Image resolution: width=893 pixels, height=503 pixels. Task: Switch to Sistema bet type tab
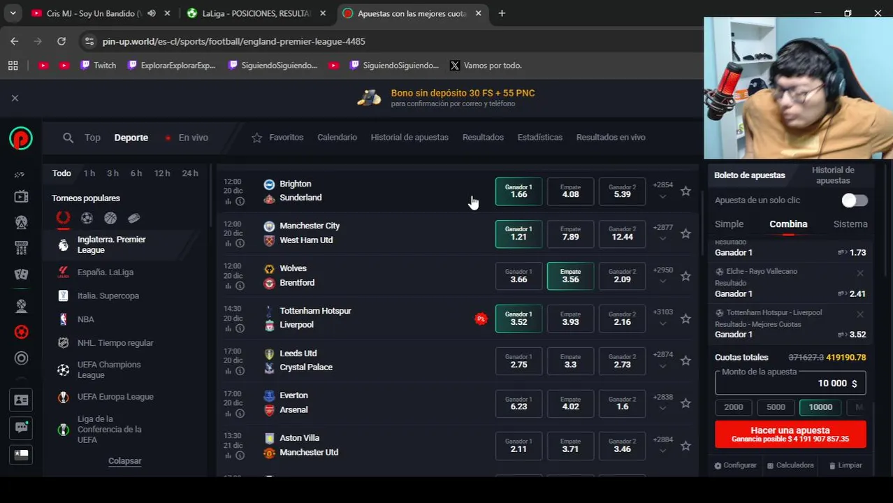pyautogui.click(x=850, y=224)
